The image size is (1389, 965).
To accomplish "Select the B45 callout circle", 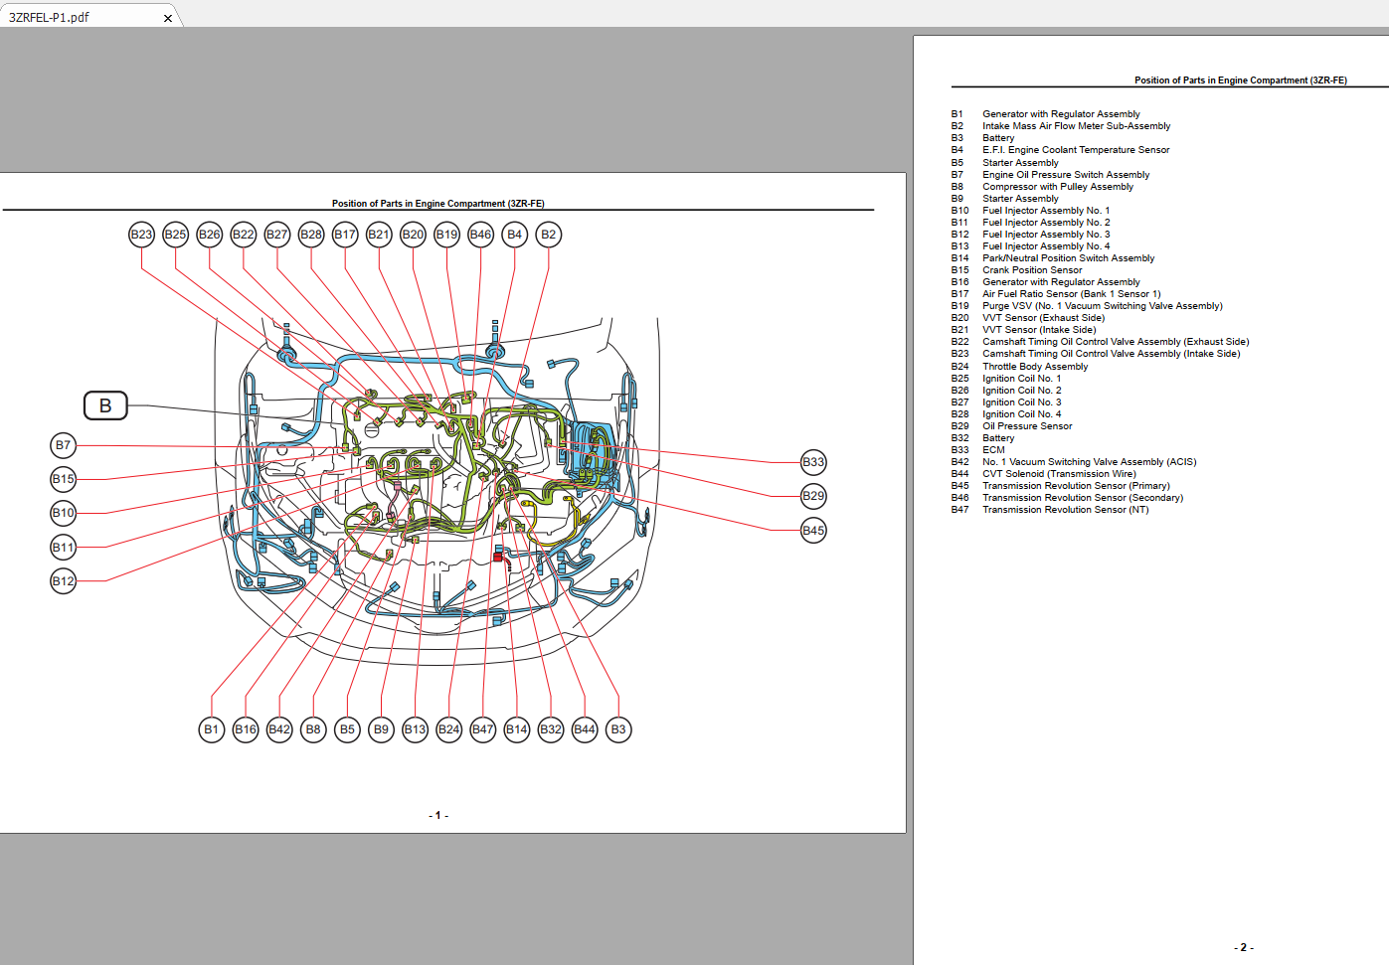I will pos(813,530).
